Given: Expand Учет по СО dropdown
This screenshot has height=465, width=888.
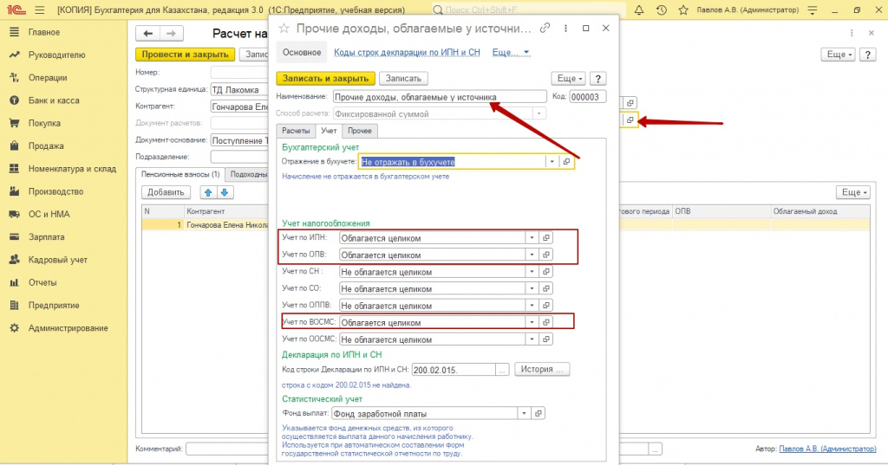Looking at the screenshot, I should pyautogui.click(x=532, y=288).
